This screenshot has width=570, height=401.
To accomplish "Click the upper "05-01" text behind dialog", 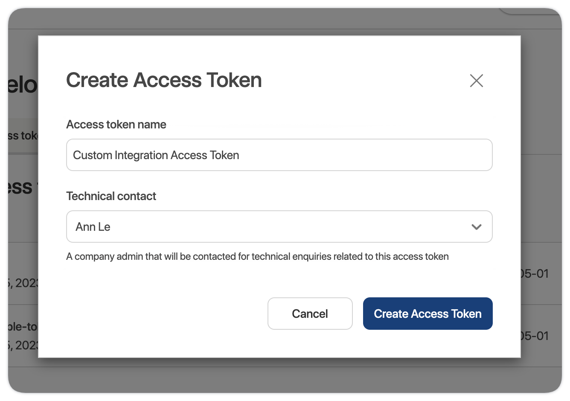I will (x=535, y=273).
